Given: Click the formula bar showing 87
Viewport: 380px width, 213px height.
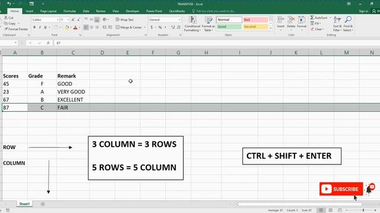Looking at the screenshot, I should coord(217,43).
